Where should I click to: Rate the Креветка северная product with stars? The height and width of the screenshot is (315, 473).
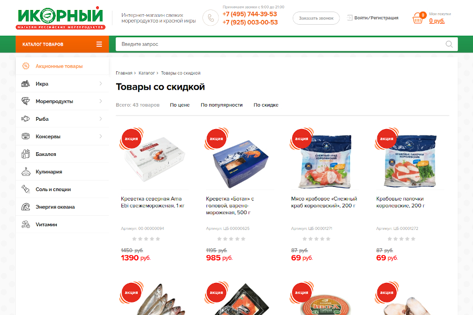146,239
